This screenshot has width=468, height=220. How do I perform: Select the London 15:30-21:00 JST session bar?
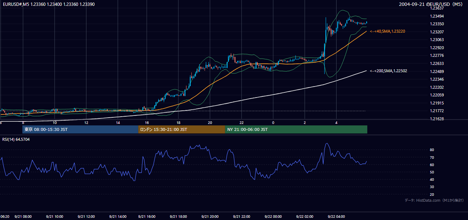[x=182, y=129]
